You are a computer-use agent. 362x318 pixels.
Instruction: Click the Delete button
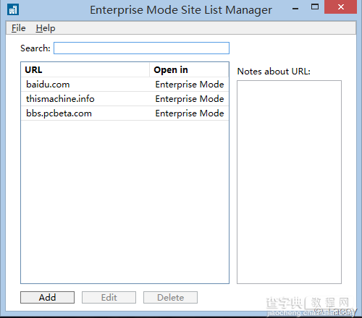click(x=170, y=298)
